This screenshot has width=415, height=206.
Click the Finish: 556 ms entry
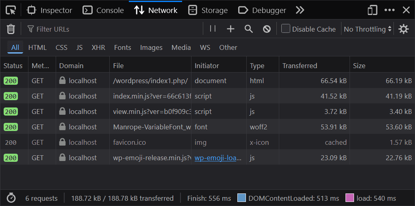(x=209, y=198)
